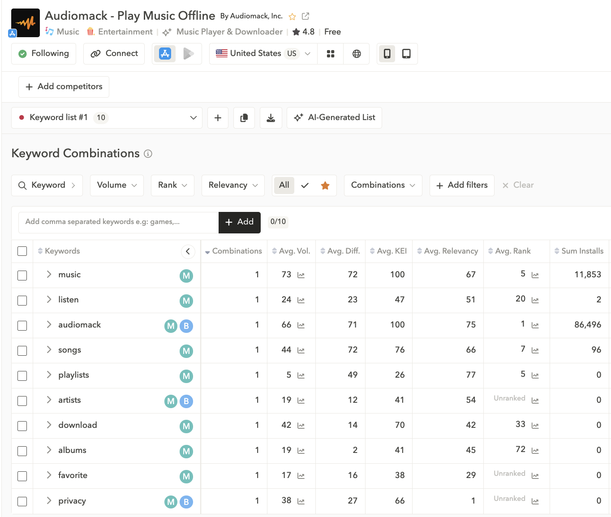
Task: Download the keyword list
Action: (x=271, y=118)
